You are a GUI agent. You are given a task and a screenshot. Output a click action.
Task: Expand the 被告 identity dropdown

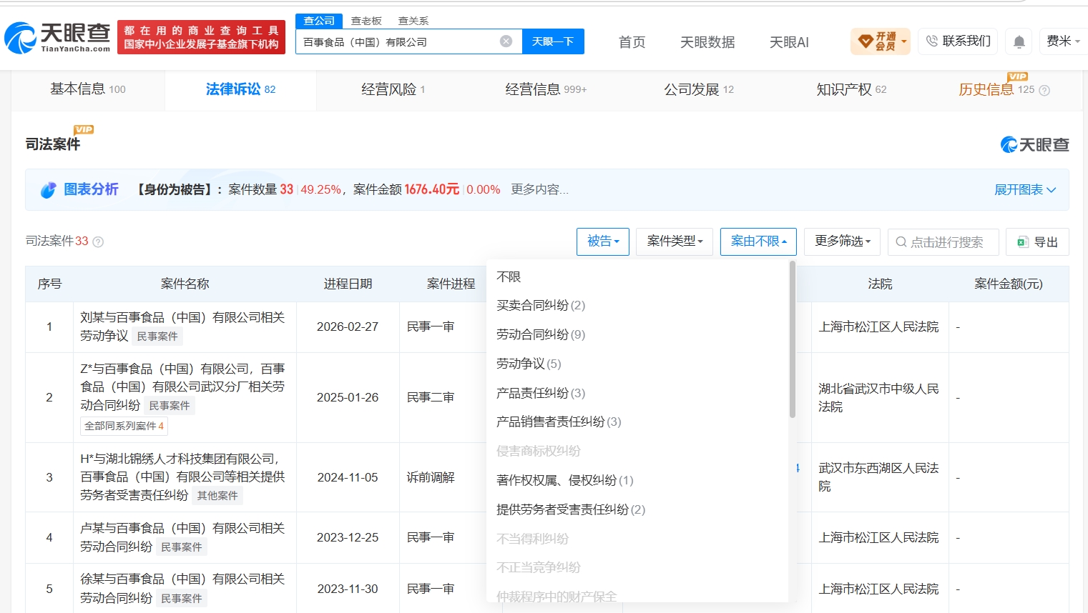click(603, 241)
